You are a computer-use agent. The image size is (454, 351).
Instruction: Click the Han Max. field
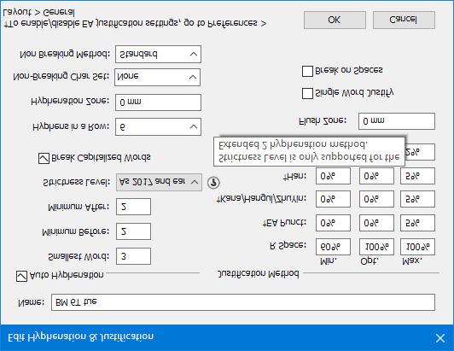tap(417, 176)
